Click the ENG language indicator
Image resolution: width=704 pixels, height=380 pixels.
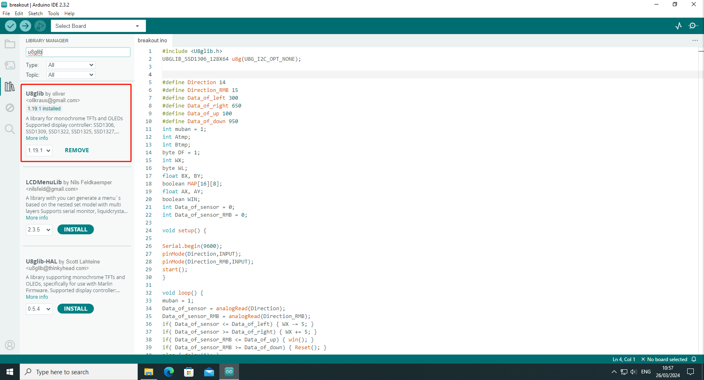(646, 372)
